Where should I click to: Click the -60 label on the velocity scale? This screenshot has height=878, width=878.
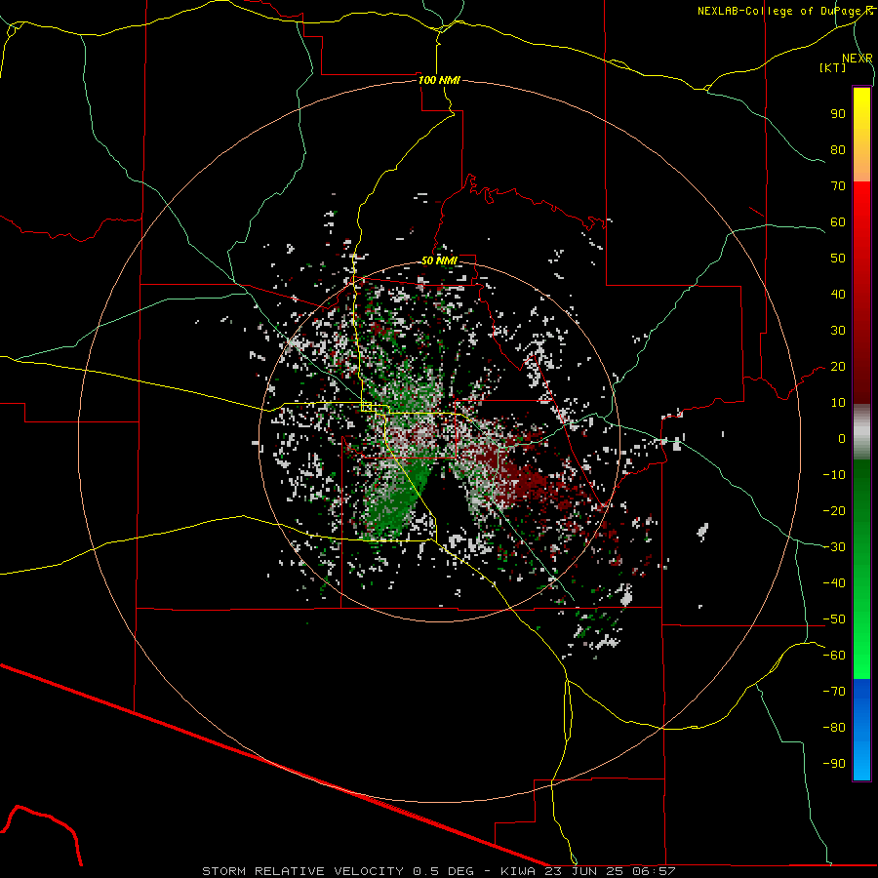click(834, 656)
